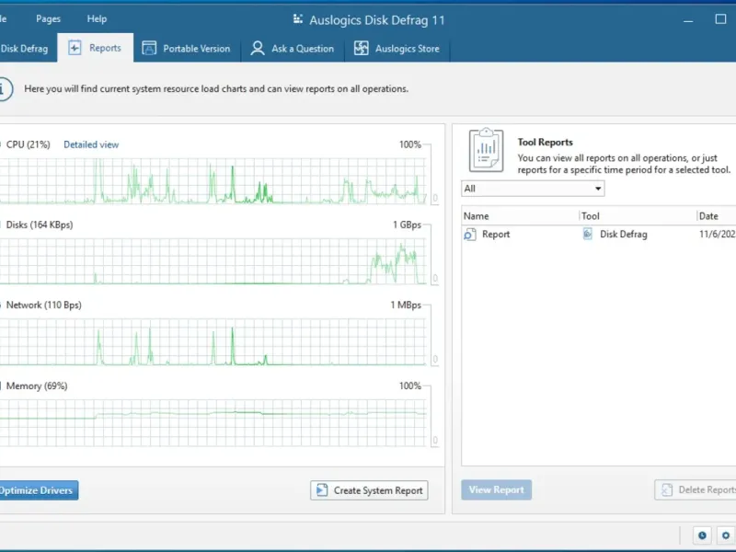Click the Reports tab icon
Screen dimensions: 736x552
(x=75, y=49)
